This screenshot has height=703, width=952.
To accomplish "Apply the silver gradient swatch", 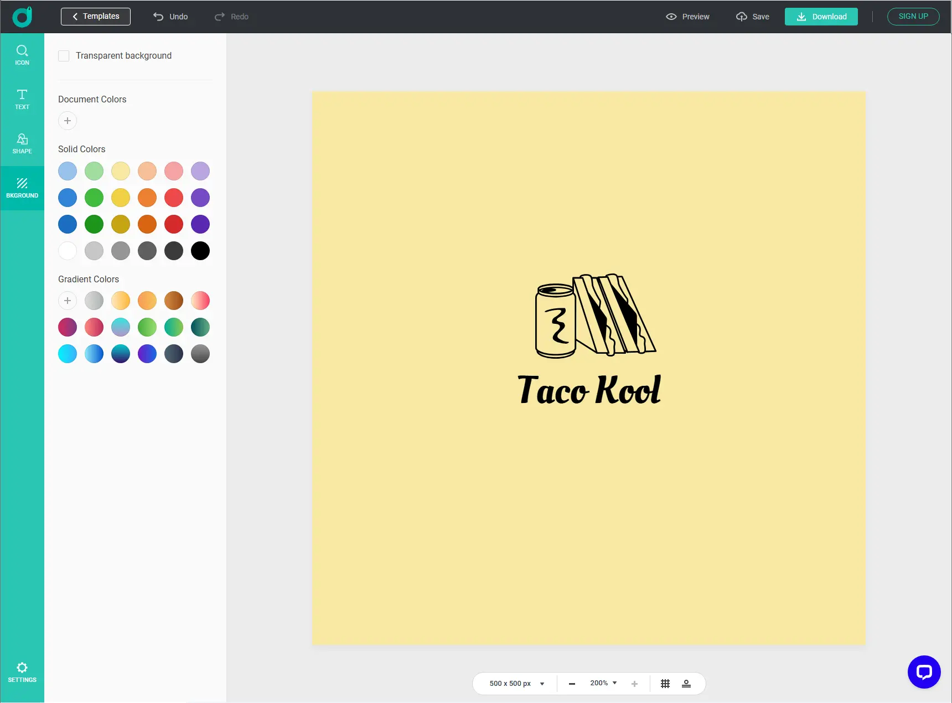I will click(x=94, y=301).
